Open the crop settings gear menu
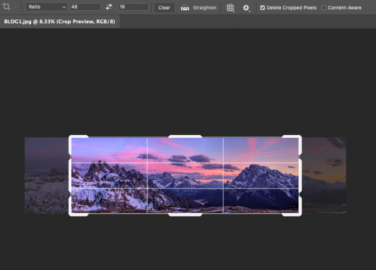This screenshot has height=270, width=376. 246,8
